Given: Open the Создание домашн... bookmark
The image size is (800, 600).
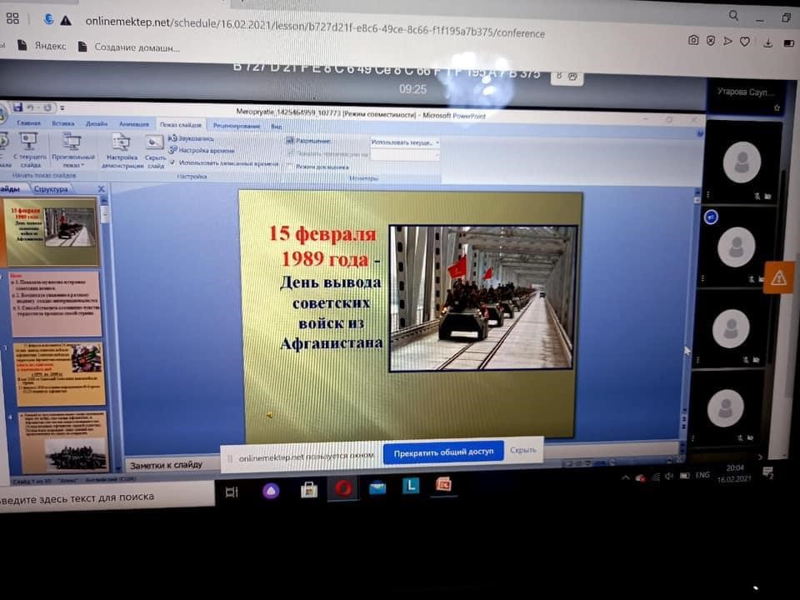Looking at the screenshot, I should (x=128, y=47).
